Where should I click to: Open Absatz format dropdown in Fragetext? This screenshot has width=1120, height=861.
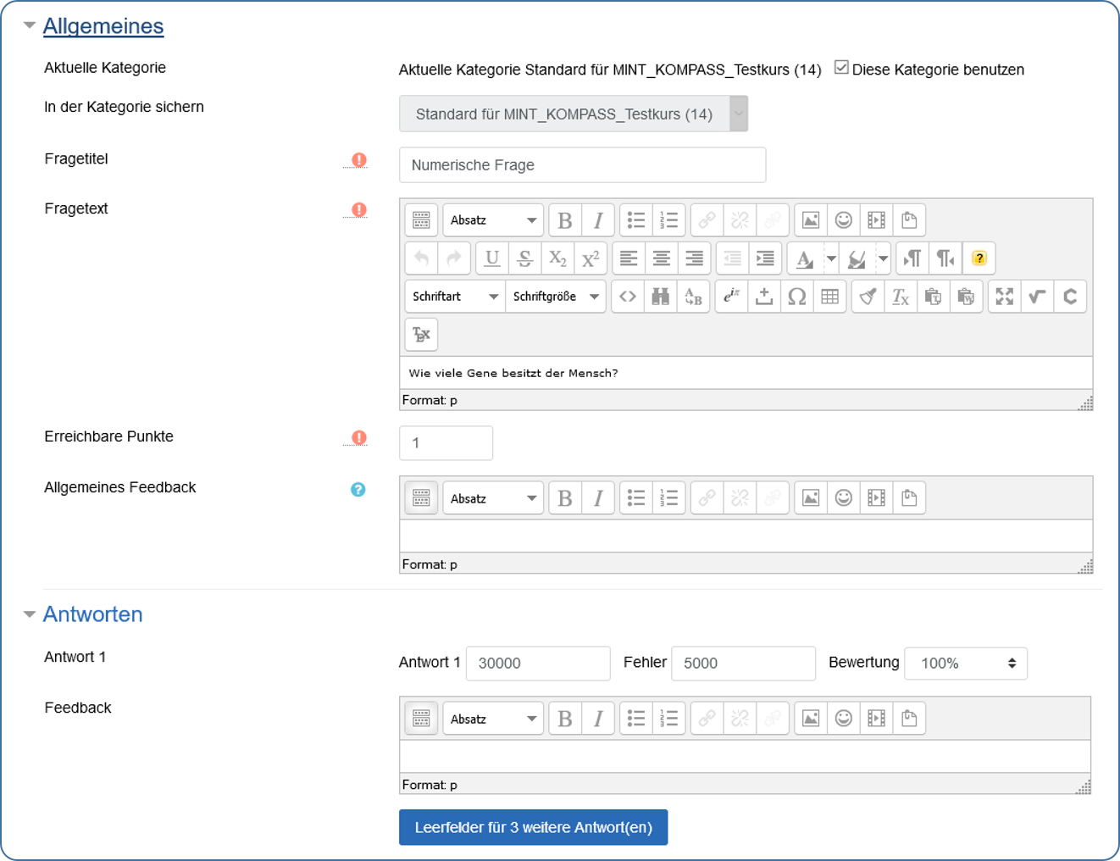493,220
